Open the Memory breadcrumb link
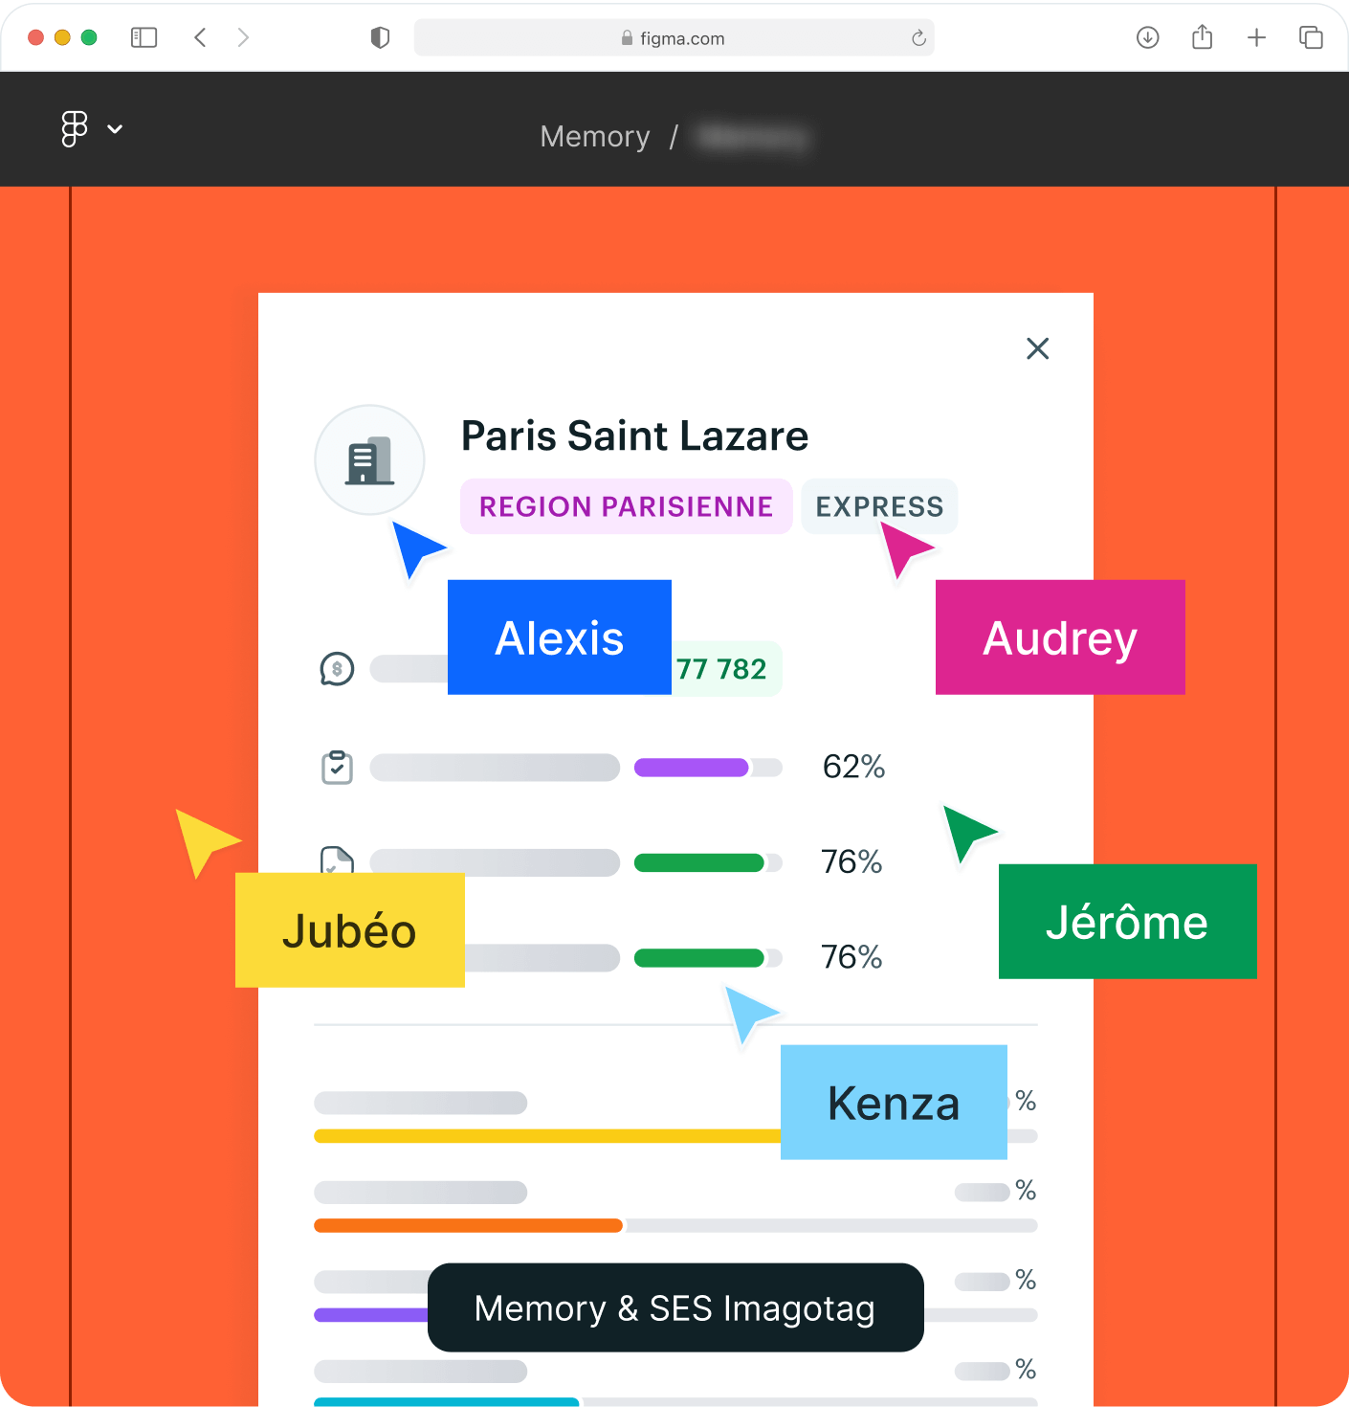Image resolution: width=1349 pixels, height=1407 pixels. click(x=594, y=137)
